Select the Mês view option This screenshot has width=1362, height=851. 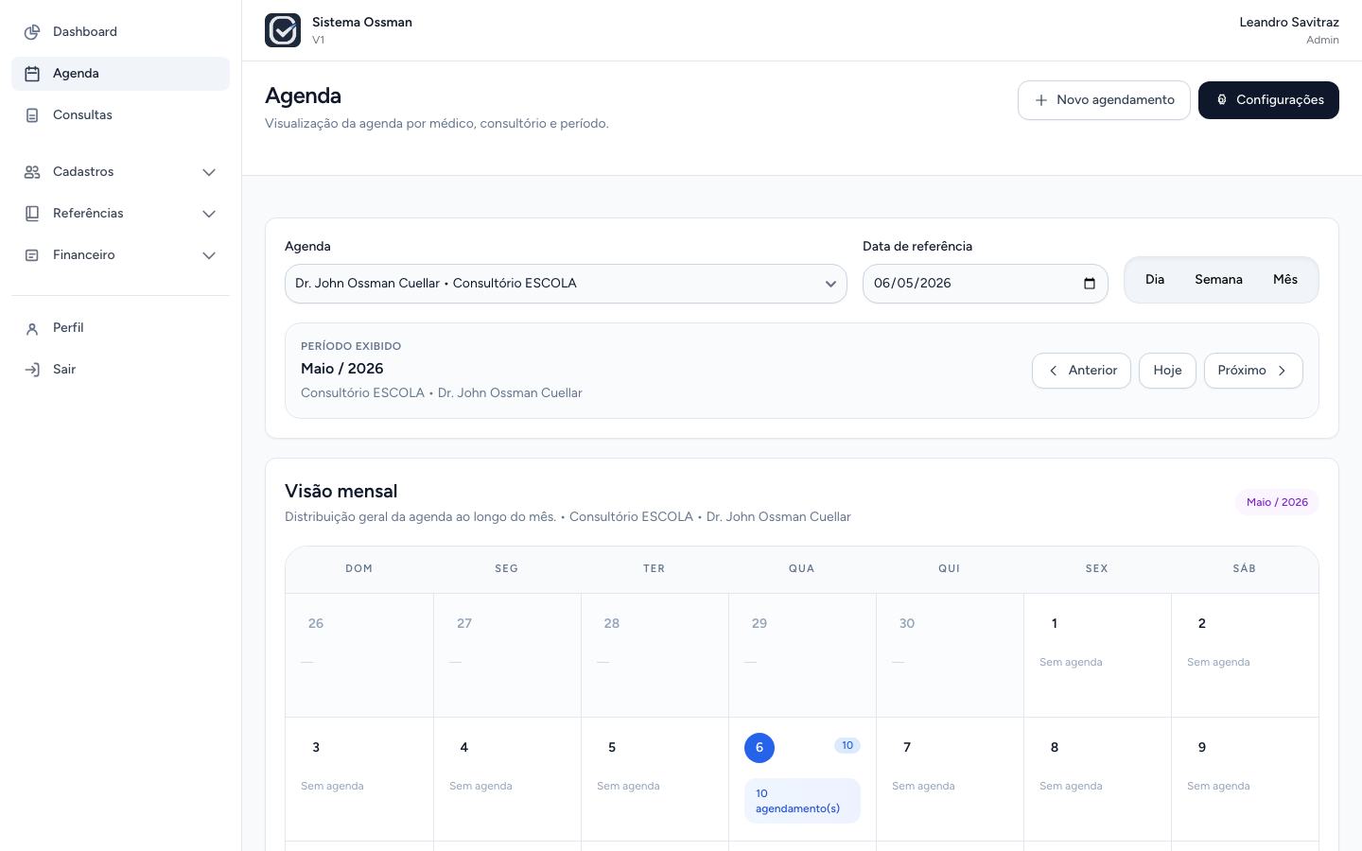coord(1285,280)
